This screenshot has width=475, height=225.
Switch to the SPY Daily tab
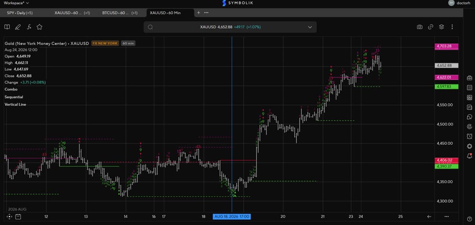[x=19, y=13]
